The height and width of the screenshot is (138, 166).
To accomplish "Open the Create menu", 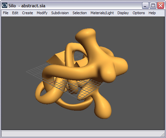I will tap(28, 13).
